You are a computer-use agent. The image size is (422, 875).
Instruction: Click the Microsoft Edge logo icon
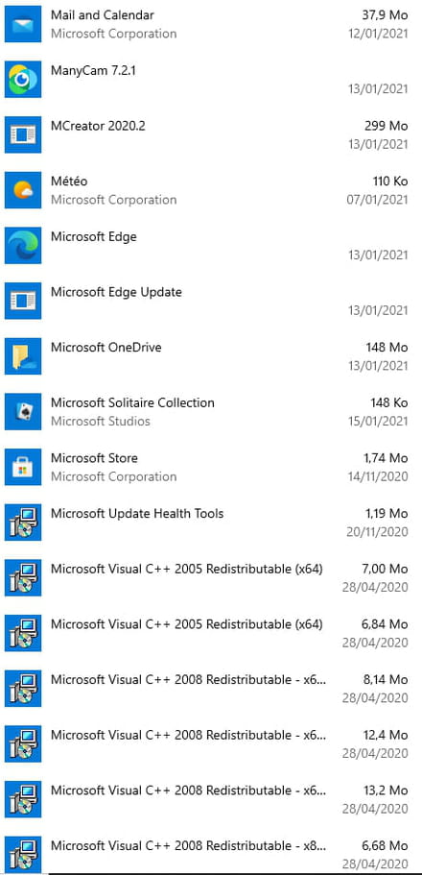tap(23, 246)
